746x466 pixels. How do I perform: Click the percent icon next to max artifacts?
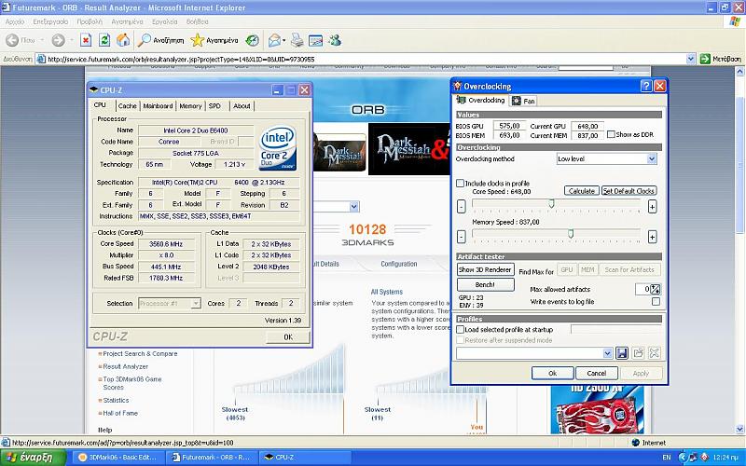[656, 289]
